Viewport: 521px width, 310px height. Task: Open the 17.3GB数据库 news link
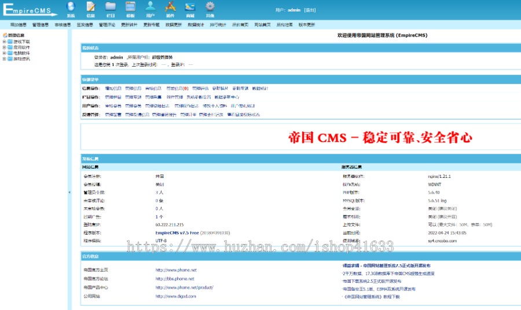389,273
